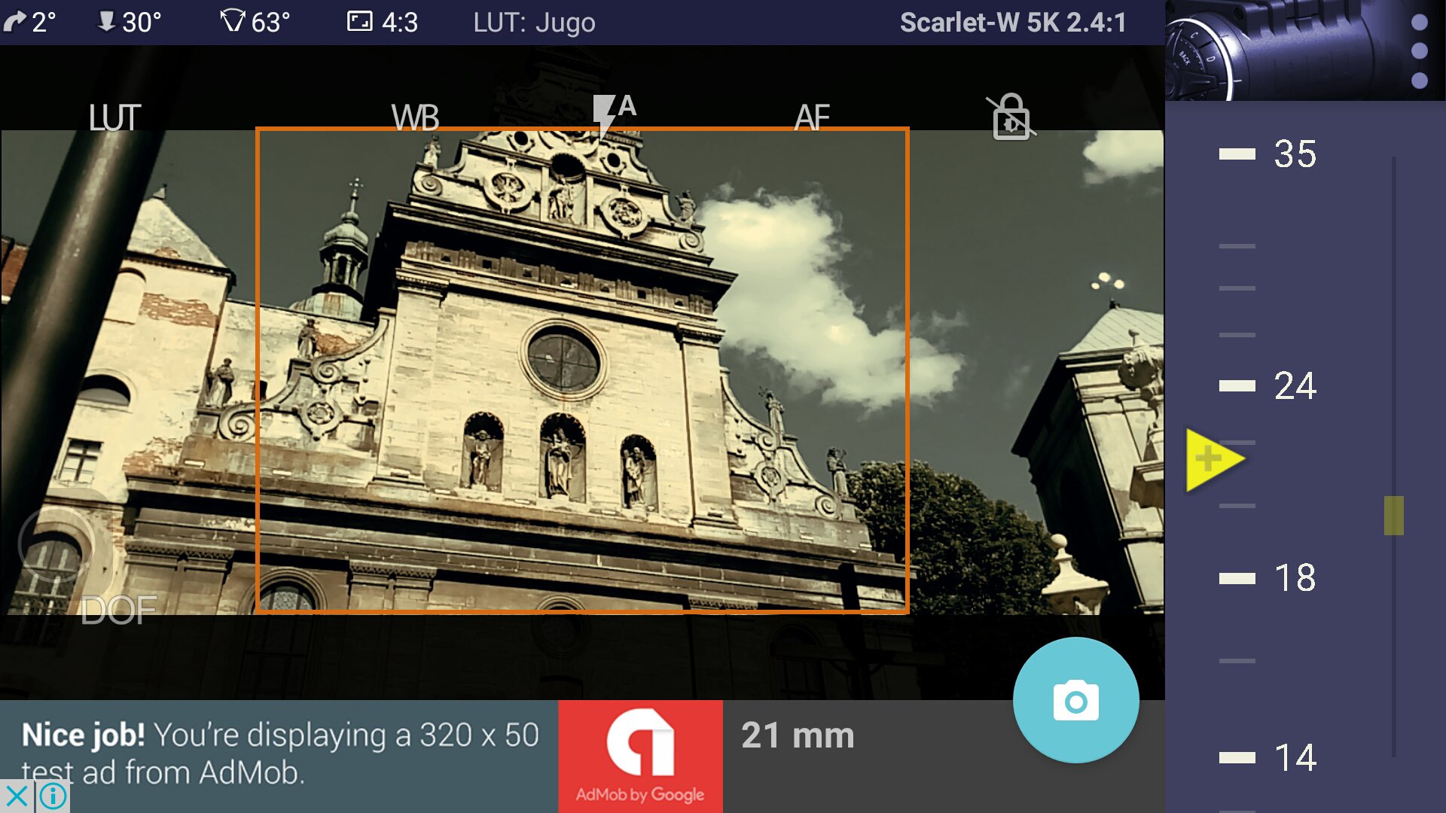Screen dimensions: 1446x813
Task: Change the LUT: Jugo selection
Action: click(534, 22)
